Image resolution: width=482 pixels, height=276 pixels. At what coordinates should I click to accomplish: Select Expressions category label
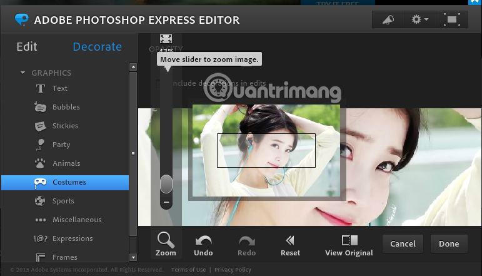tap(73, 238)
